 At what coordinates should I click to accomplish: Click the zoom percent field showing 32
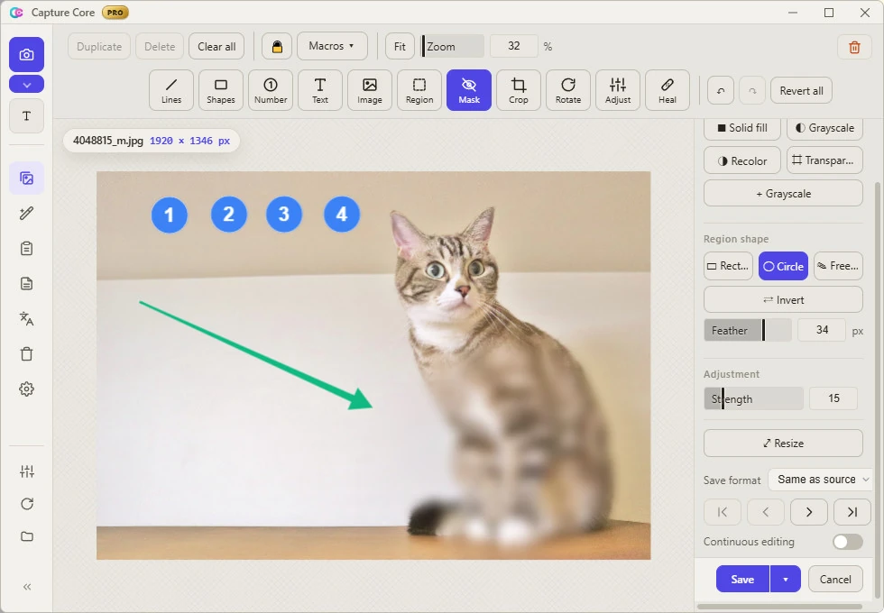[x=513, y=46]
